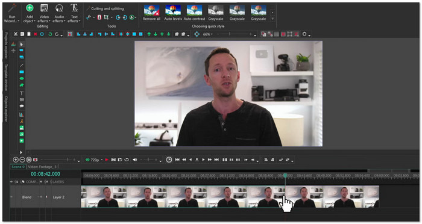Open the Projects explorer side tab
Screen dimensions: 422x224
coord(6,45)
